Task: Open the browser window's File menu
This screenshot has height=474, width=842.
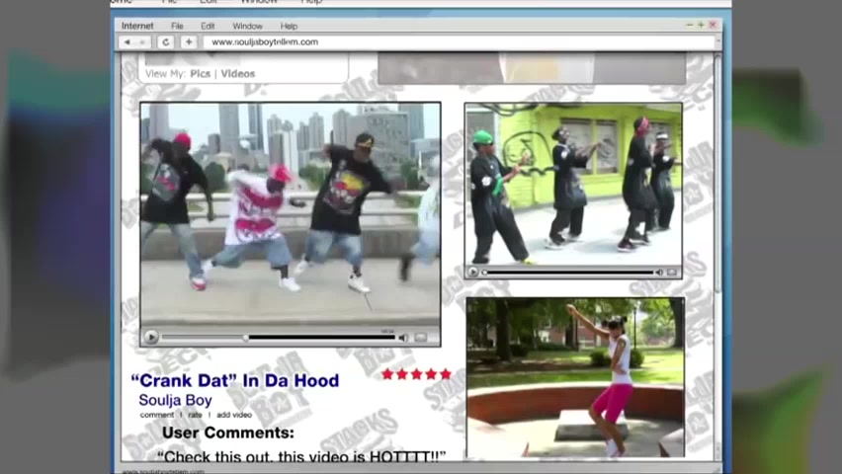Action: (177, 26)
